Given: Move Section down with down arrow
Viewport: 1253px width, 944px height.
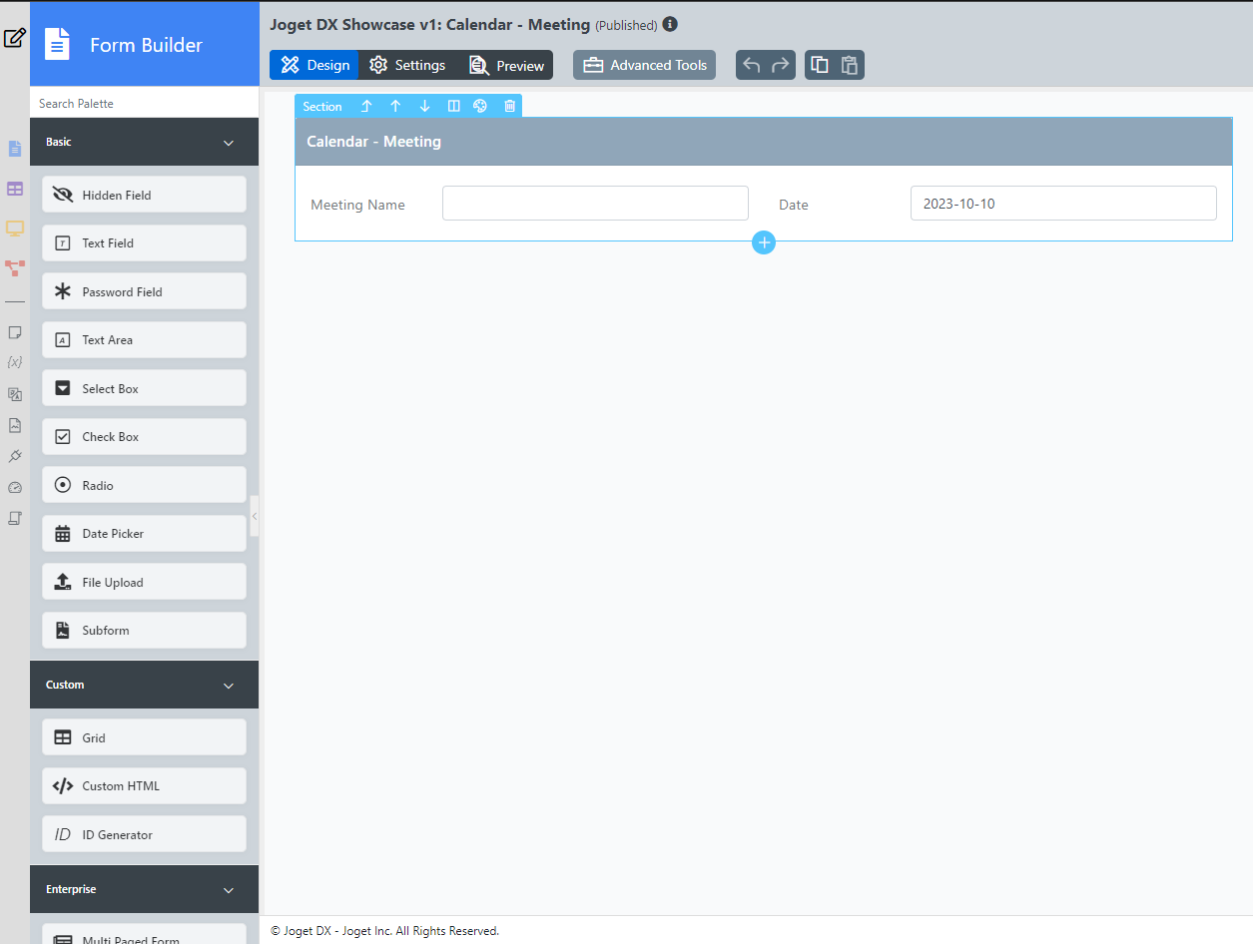Looking at the screenshot, I should tap(424, 106).
